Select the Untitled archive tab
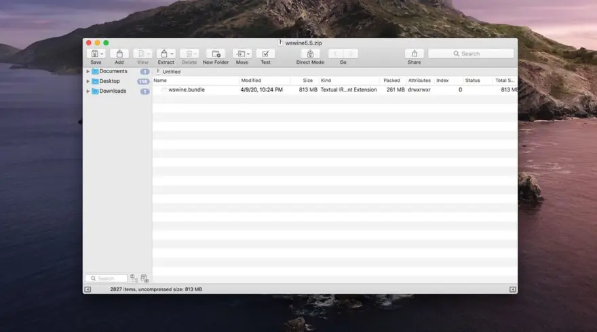This screenshot has width=597, height=332. click(x=169, y=72)
